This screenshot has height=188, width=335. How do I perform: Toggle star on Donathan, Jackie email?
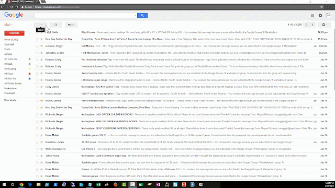click(x=42, y=142)
